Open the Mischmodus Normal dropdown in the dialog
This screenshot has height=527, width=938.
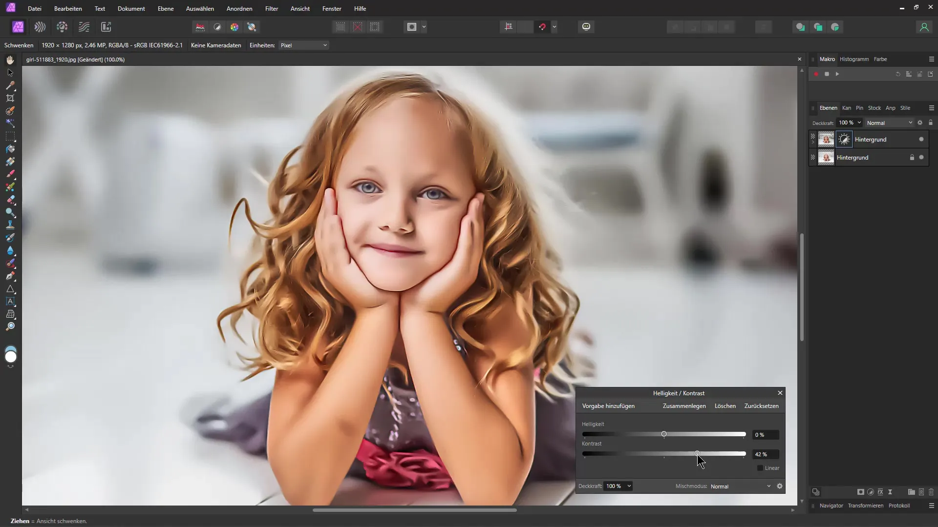(740, 486)
